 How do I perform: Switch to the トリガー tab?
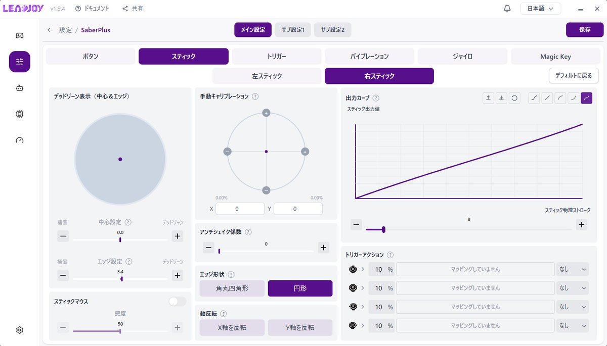click(x=277, y=57)
